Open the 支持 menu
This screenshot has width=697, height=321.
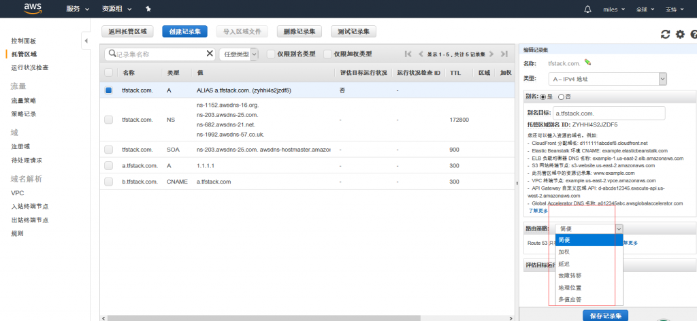674,10
